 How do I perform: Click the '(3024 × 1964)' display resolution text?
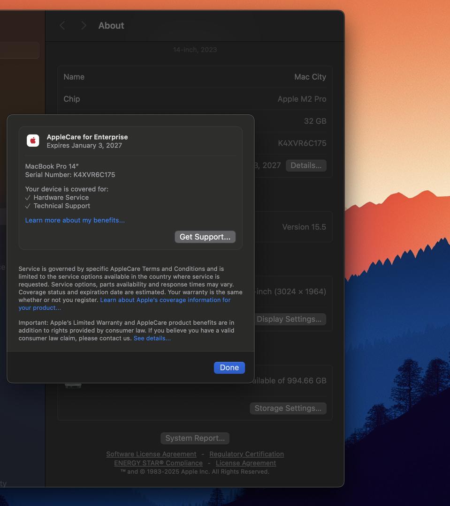300,291
